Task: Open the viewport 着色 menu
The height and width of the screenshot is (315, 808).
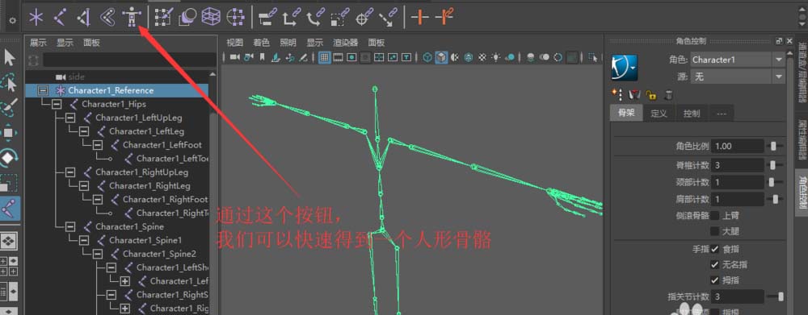Action: coord(261,43)
